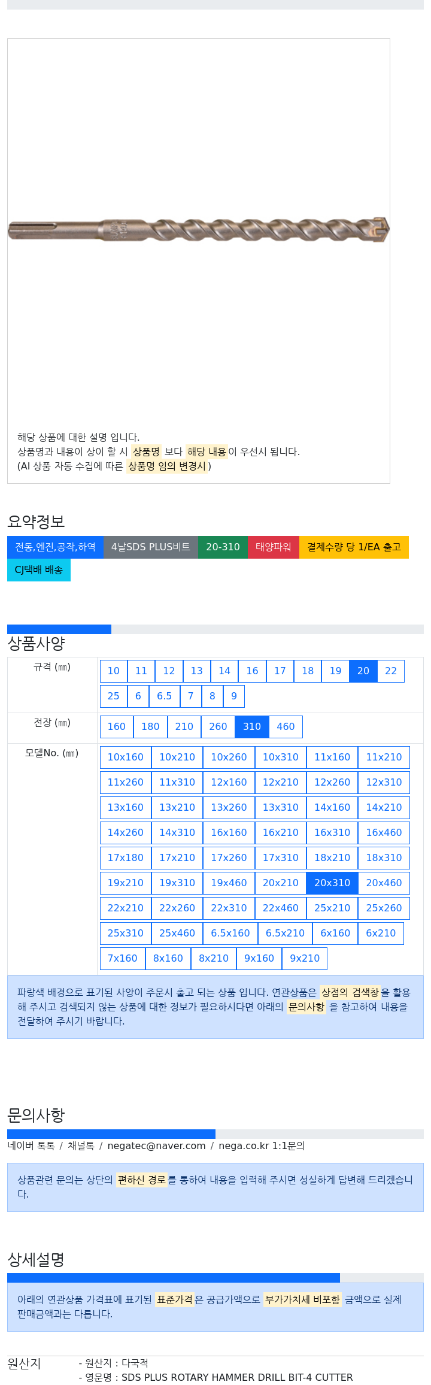Choose the 6.5 mm diameter option

pos(164,696)
